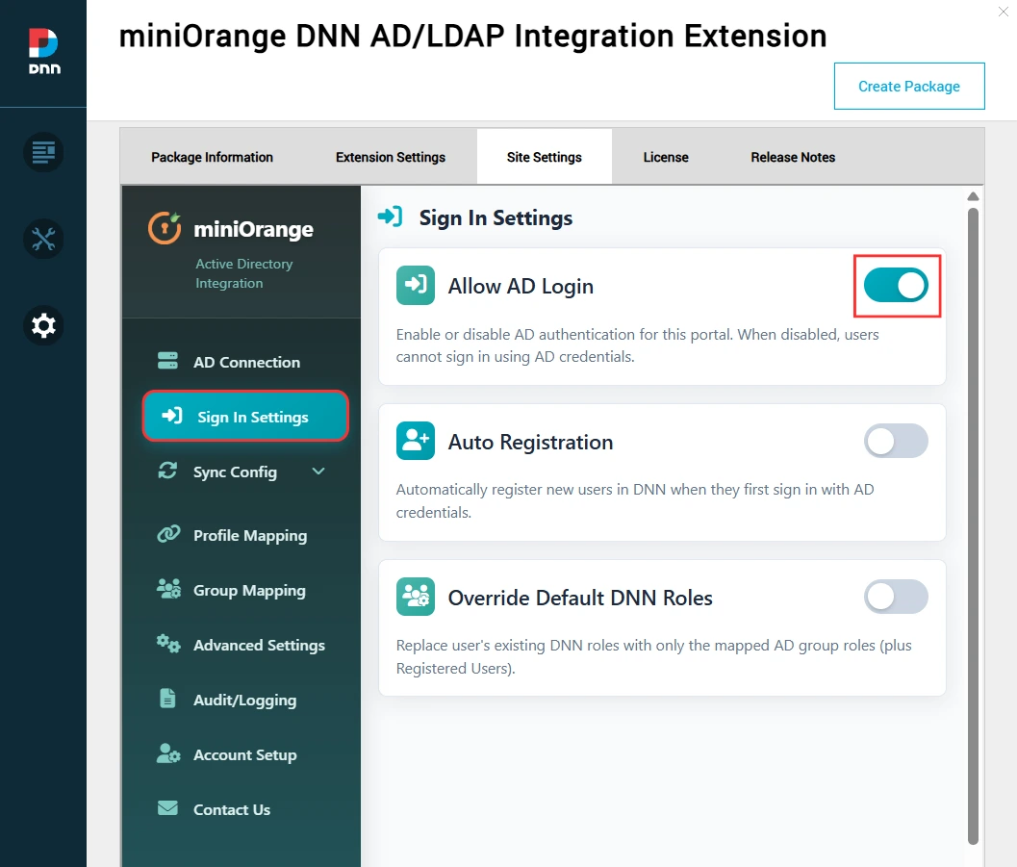This screenshot has width=1017, height=867.
Task: Click the Allow AD Login description text
Action: click(x=638, y=345)
